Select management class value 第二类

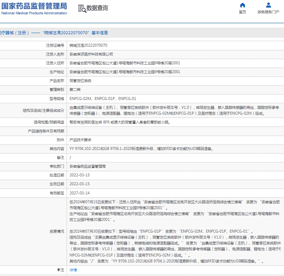[75, 89]
